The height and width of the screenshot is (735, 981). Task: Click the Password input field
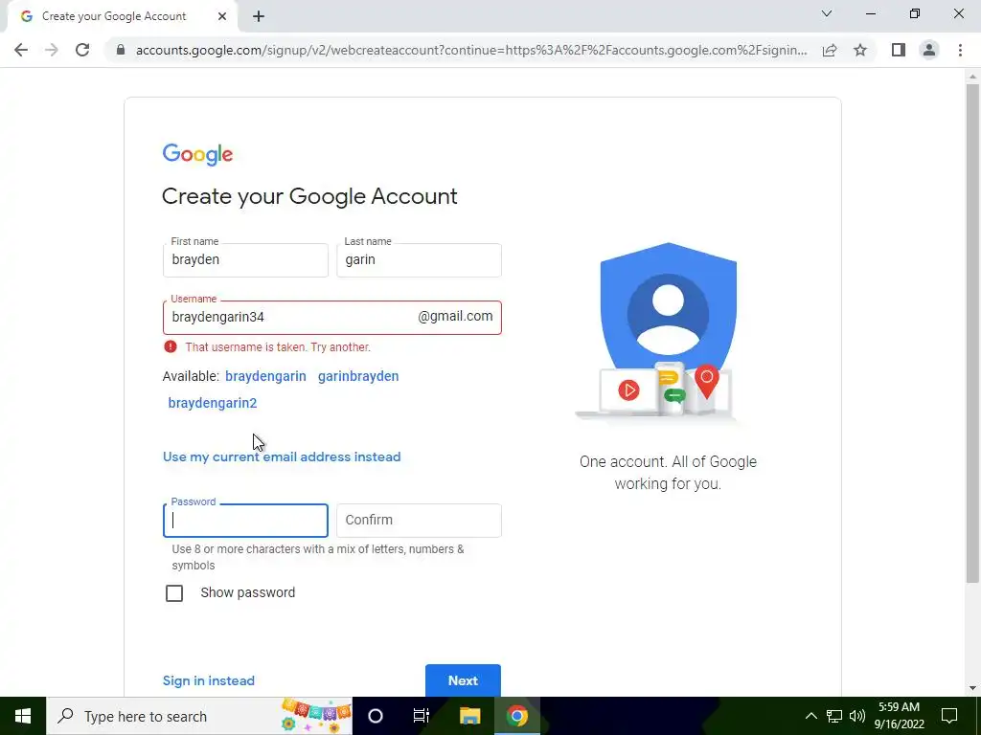(245, 521)
